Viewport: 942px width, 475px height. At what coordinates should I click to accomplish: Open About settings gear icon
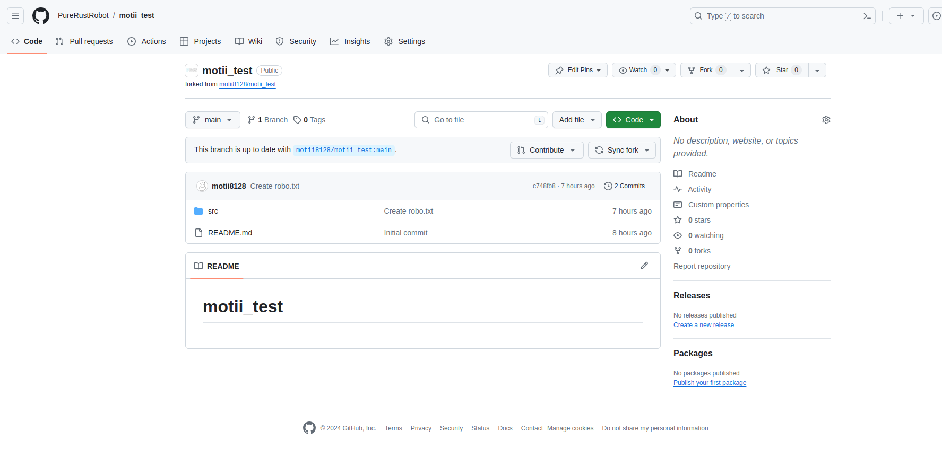pyautogui.click(x=826, y=120)
